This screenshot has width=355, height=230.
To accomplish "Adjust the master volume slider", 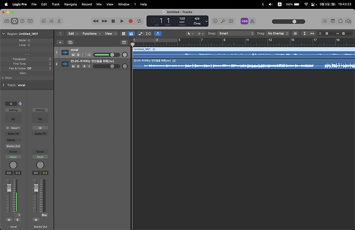I will pyautogui.click(x=288, y=21).
